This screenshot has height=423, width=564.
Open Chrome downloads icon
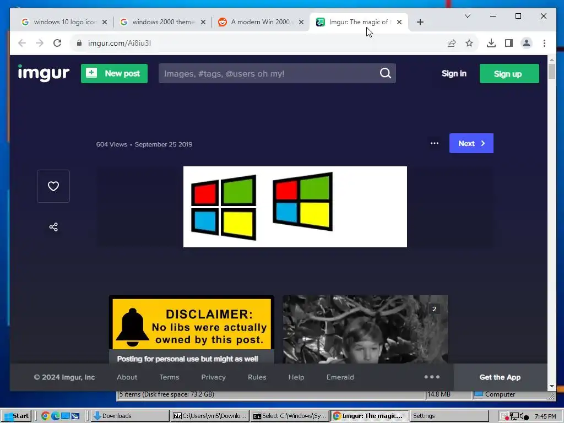tap(491, 43)
